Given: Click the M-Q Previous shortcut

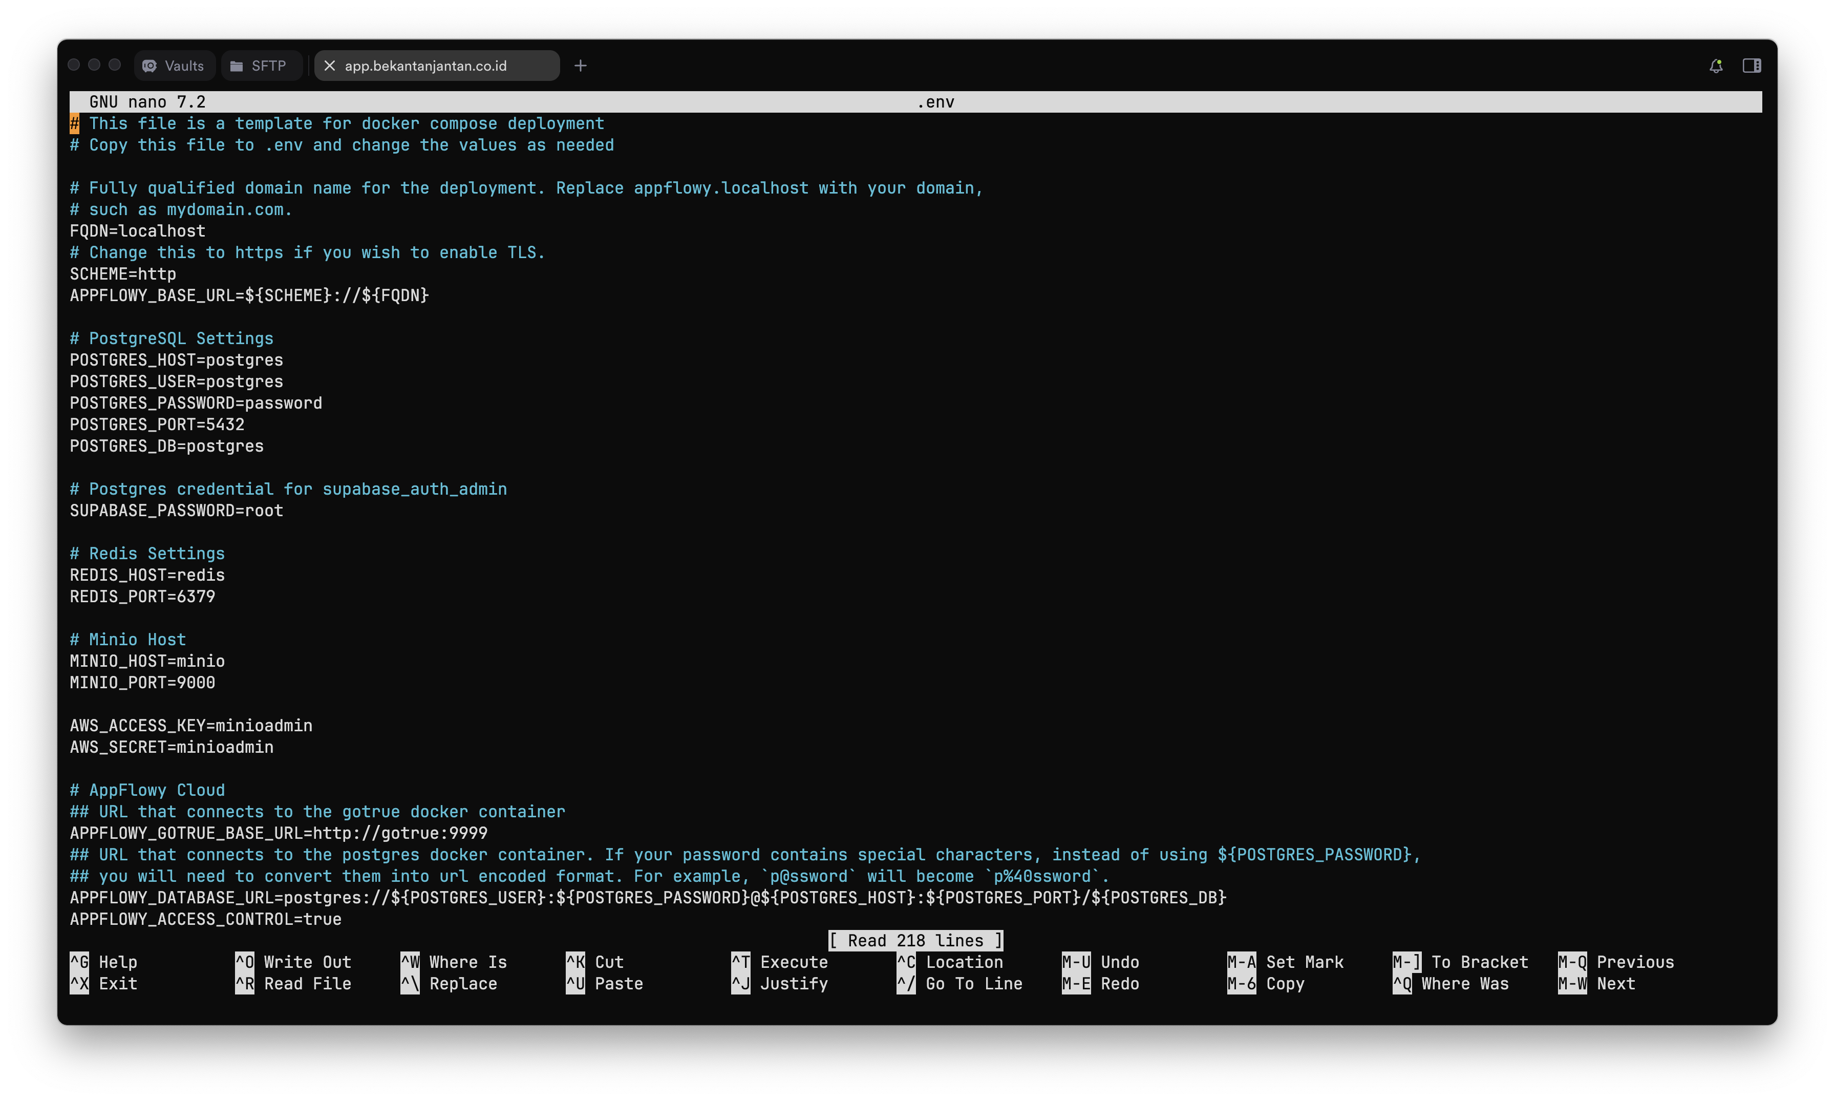Looking at the screenshot, I should click(1616, 962).
